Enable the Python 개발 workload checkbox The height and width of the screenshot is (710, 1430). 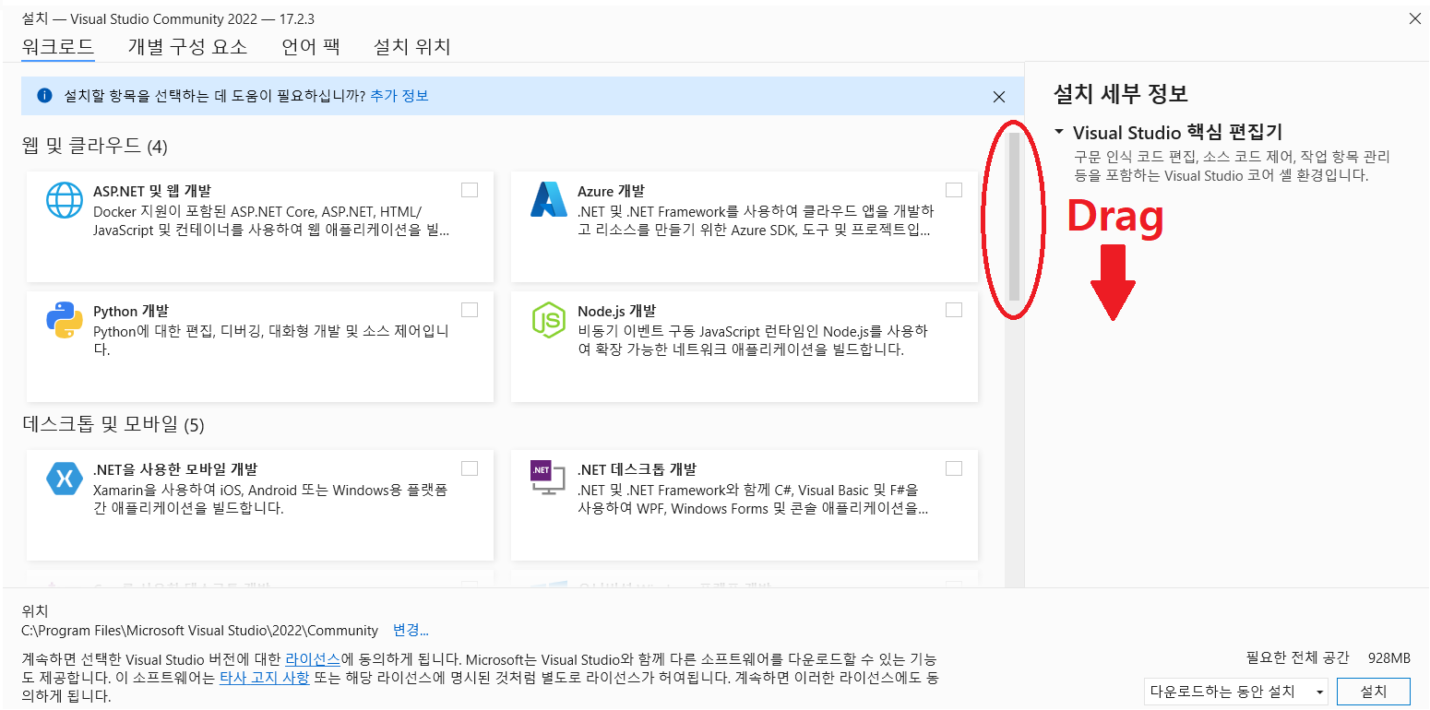coord(470,310)
